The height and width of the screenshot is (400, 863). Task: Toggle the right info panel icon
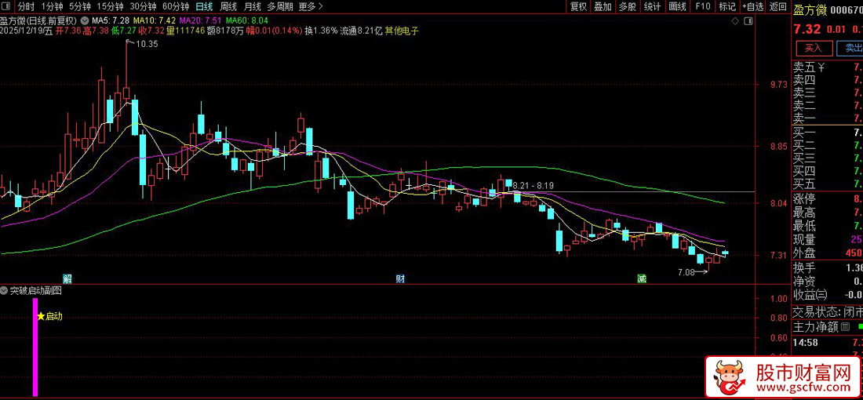pos(748,21)
